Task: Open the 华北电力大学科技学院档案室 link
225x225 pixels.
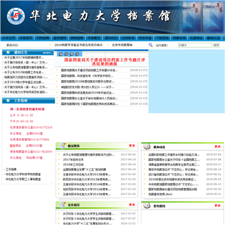Action: point(23,174)
